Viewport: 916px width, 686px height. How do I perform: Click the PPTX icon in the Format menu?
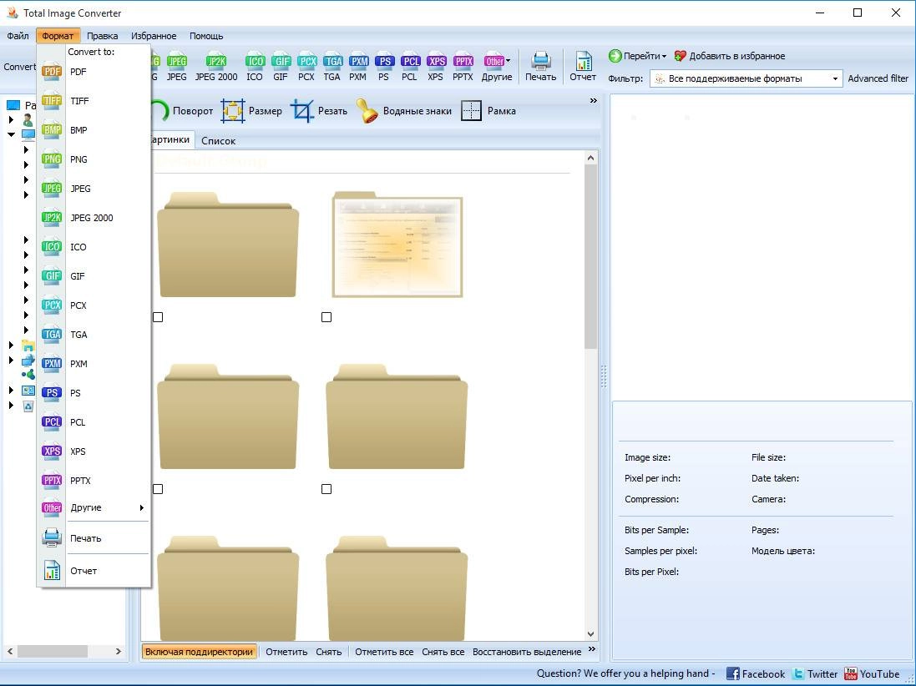52,481
